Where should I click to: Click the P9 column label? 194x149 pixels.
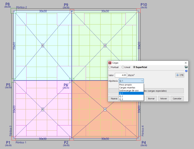click(66, 5)
